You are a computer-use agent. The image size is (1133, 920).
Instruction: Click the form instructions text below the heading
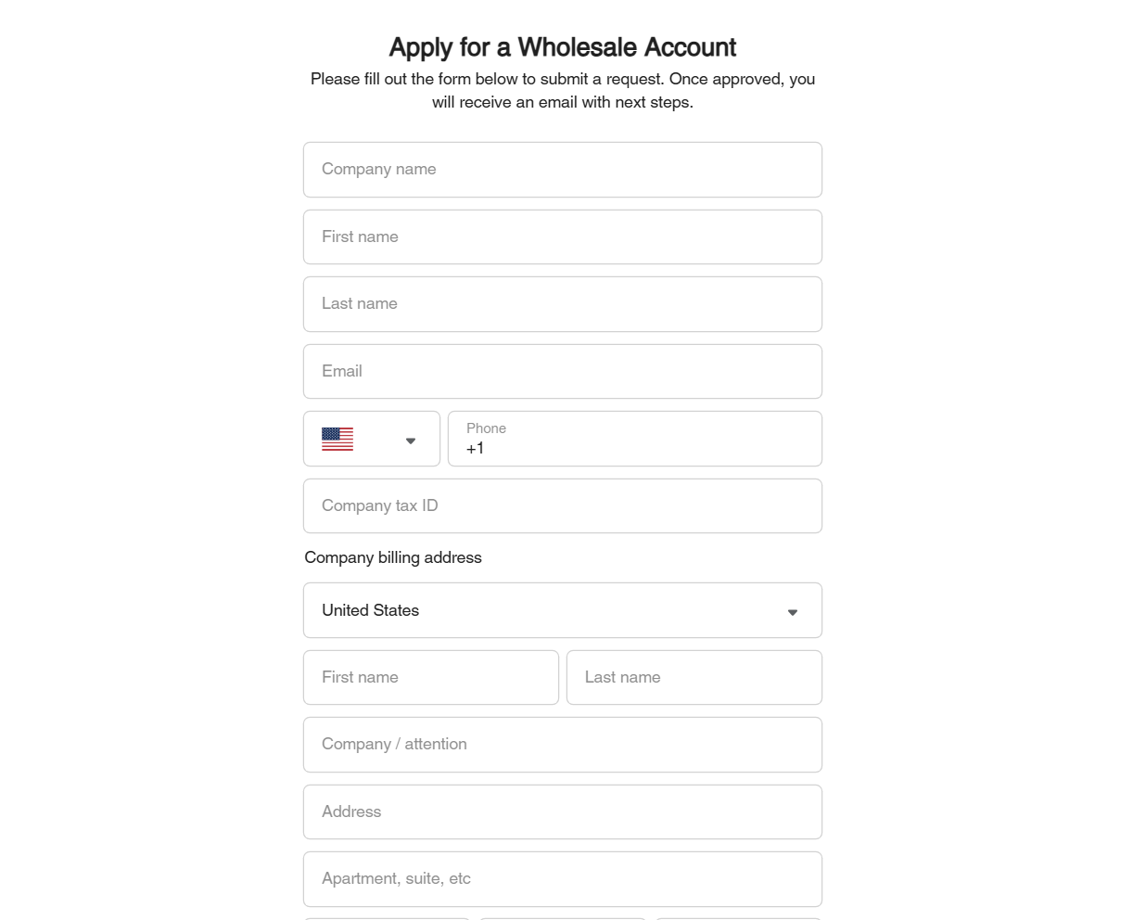click(562, 90)
